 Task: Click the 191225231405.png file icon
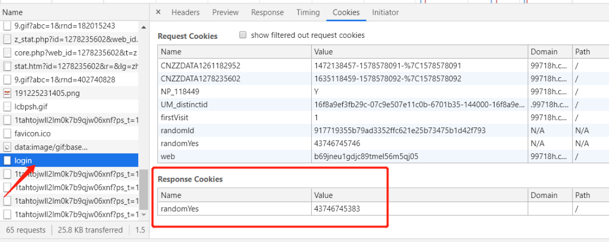tap(7, 93)
